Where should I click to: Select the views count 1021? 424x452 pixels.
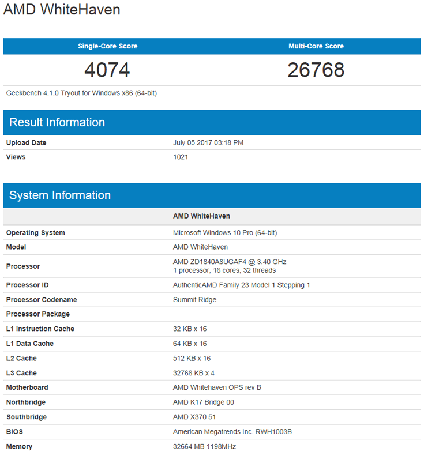coord(181,157)
